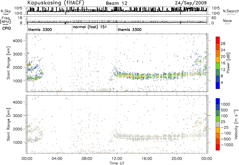The width and height of the screenshot is (239, 165).
Task: Click the Time UT axis title
Action: (x=117, y=163)
